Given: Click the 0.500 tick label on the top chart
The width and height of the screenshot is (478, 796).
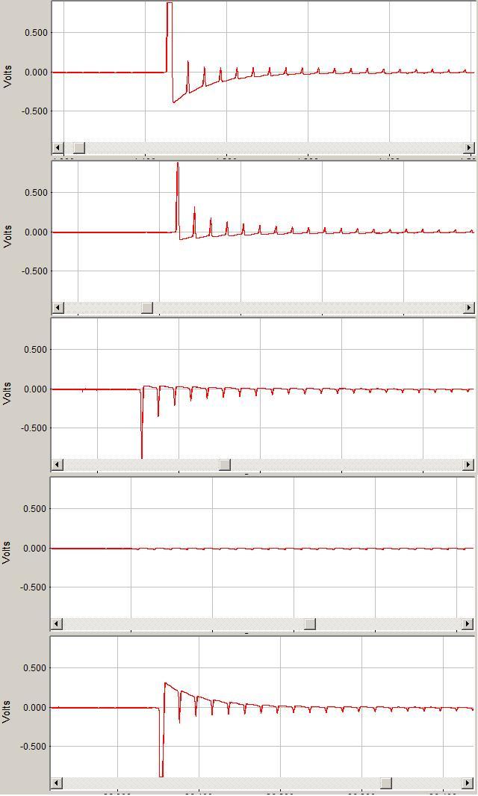Looking at the screenshot, I should coord(37,33).
